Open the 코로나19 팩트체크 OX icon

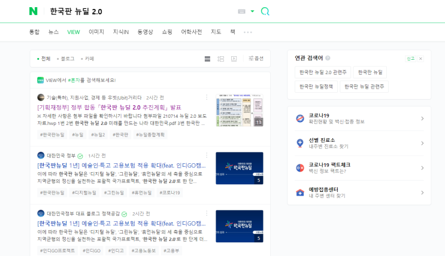pyautogui.click(x=300, y=168)
